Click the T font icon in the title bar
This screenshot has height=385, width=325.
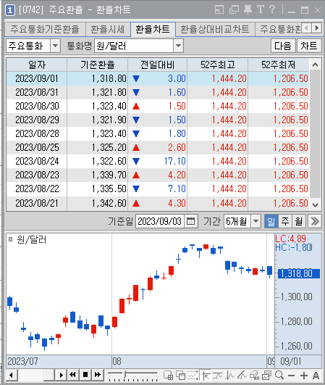(x=261, y=10)
